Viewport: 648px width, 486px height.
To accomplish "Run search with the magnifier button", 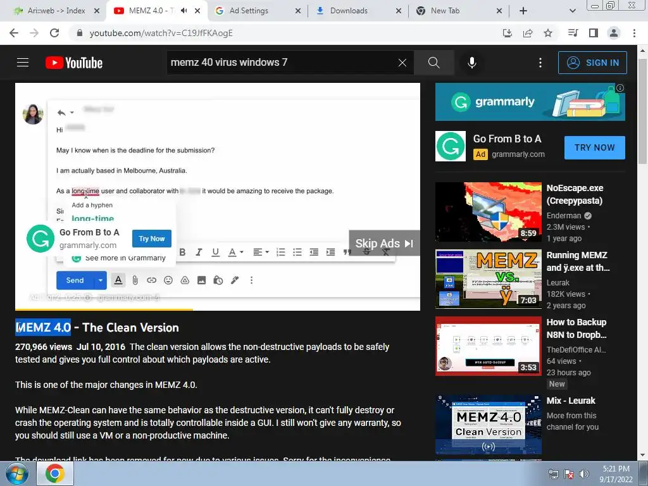I will (434, 63).
